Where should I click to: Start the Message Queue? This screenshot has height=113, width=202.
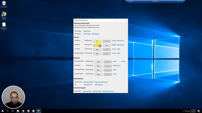point(97,54)
